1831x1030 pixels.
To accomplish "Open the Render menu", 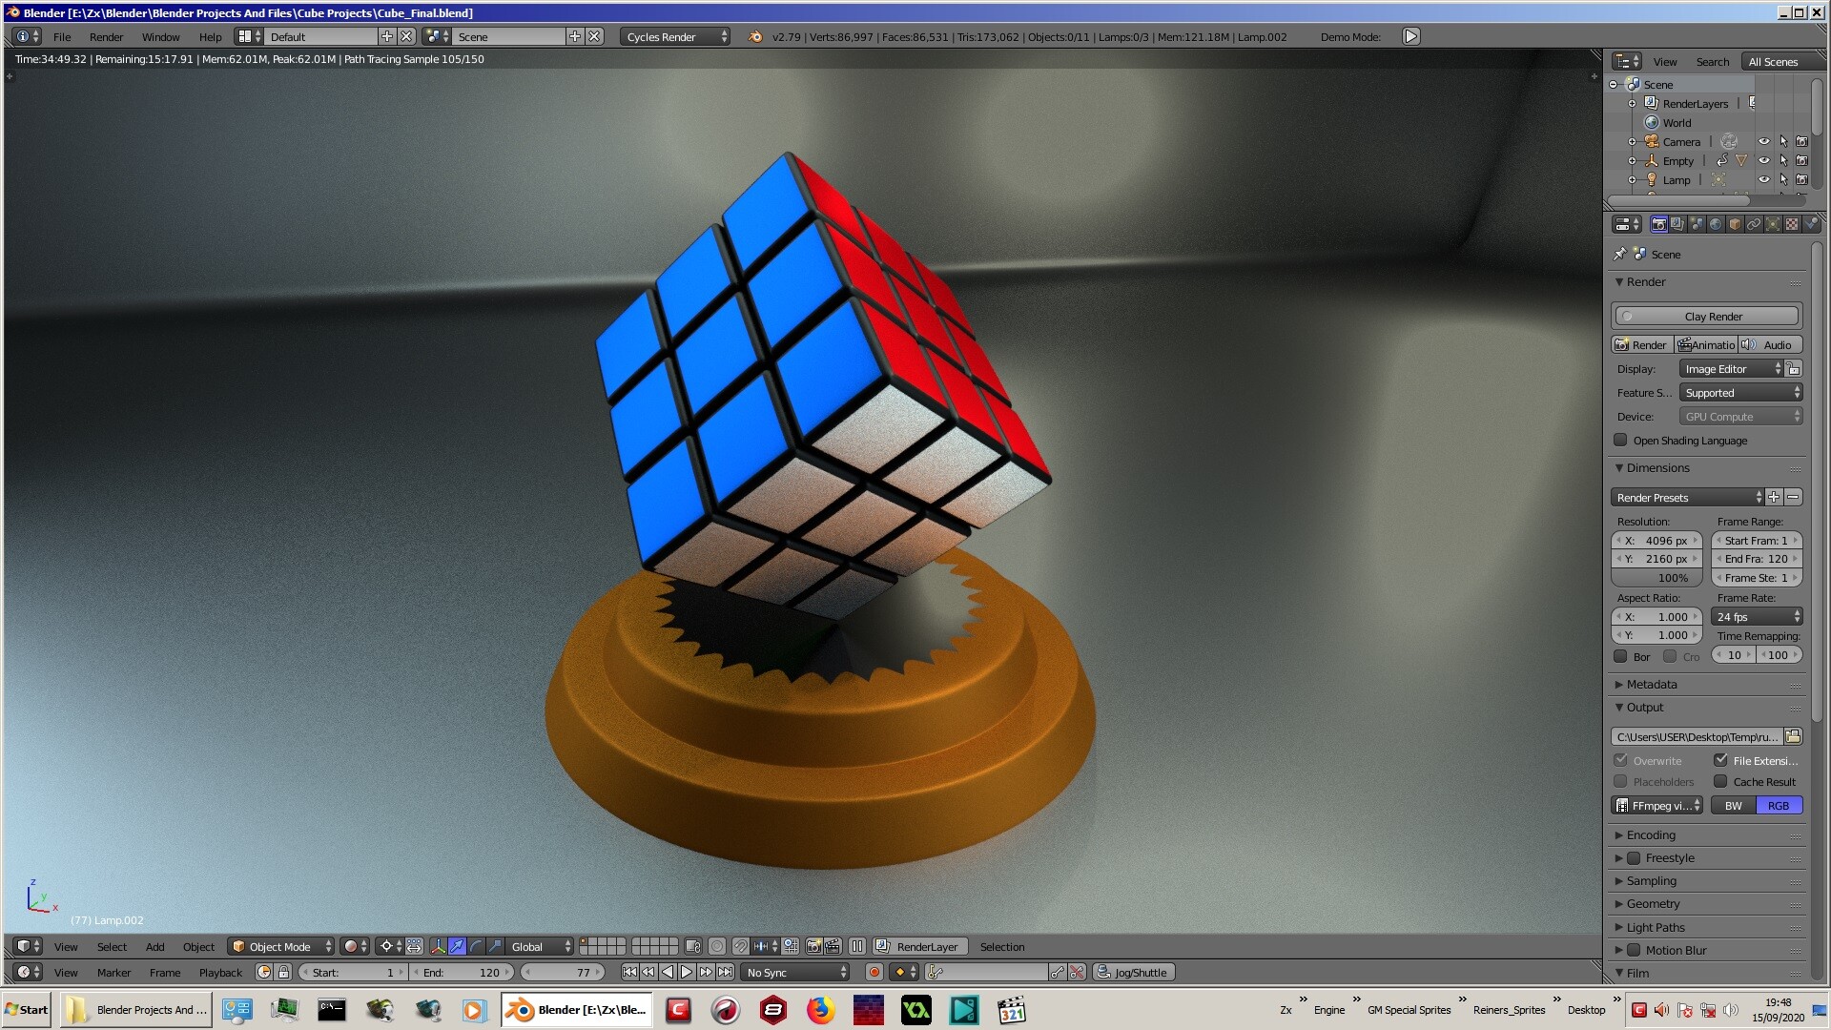I will click(x=106, y=36).
